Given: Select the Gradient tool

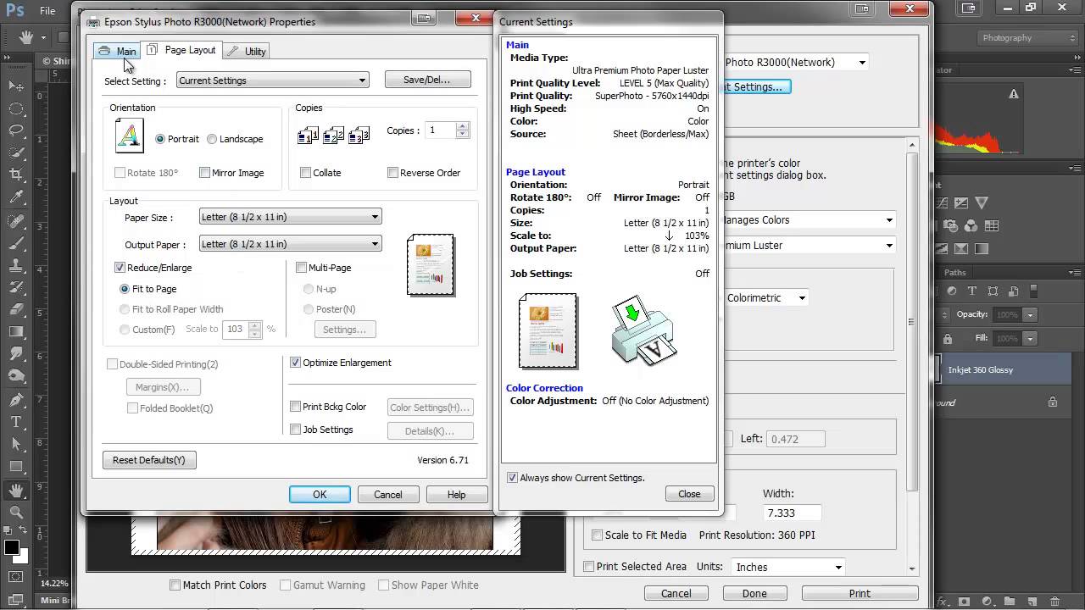Looking at the screenshot, I should (x=16, y=331).
